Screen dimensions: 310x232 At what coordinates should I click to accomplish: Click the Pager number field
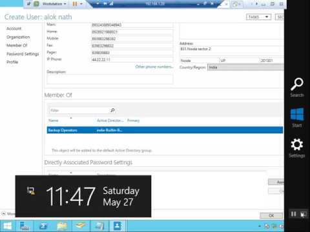pyautogui.click(x=132, y=53)
